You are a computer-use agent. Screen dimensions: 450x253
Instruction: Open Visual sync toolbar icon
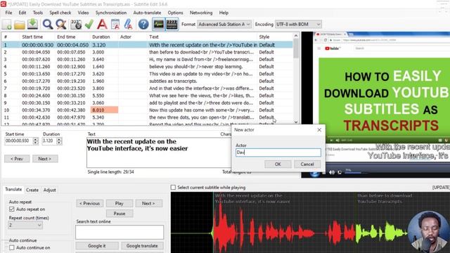76,25
